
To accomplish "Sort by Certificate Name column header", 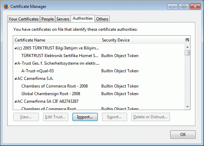I will tap(57, 40).
